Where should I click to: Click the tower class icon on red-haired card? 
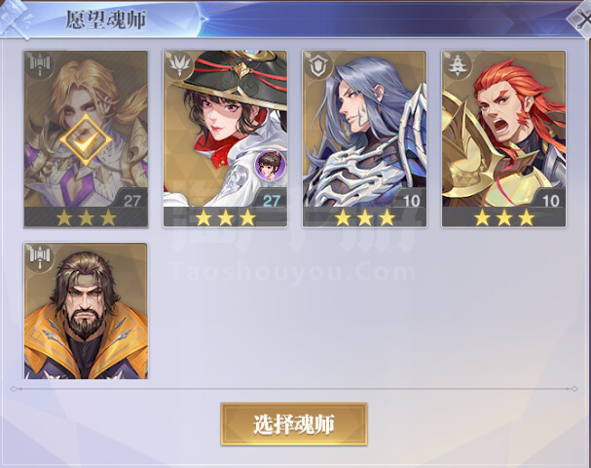(x=458, y=65)
